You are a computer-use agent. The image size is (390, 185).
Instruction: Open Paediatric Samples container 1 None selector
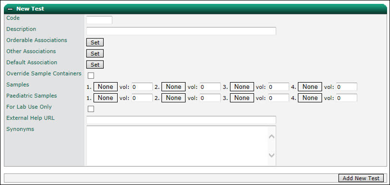[106, 98]
